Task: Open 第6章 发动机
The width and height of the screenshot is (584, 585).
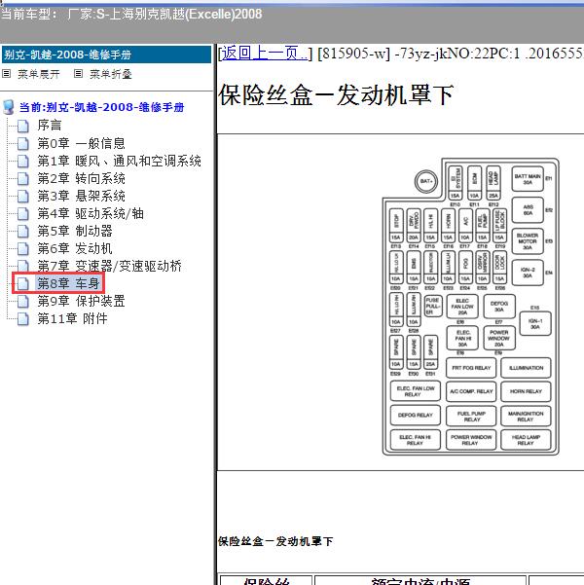Action: [x=75, y=248]
